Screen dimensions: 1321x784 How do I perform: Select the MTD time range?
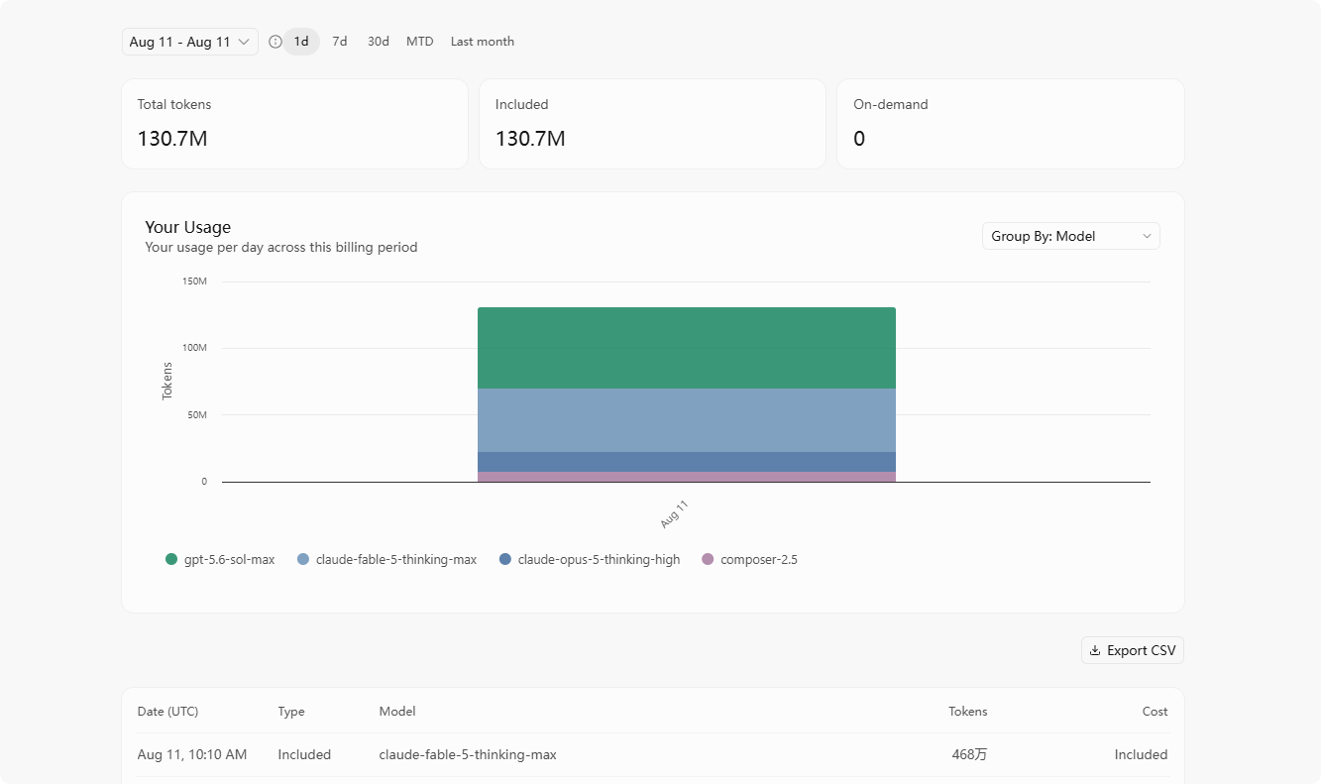(x=420, y=42)
